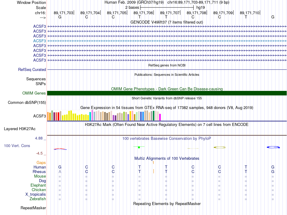The height and width of the screenshot is (215, 287).
Task: Open Common dbSNP(155) track settings label
Action: 27,103
